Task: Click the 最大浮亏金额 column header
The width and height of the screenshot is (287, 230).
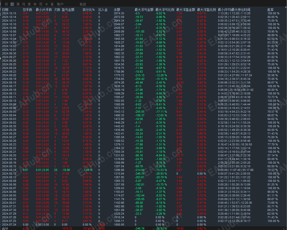Action: pos(144,10)
